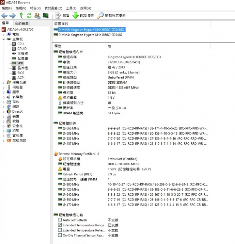Click the 效能測試 benchmark icon
Screen dimensions: 235x244
point(9,140)
